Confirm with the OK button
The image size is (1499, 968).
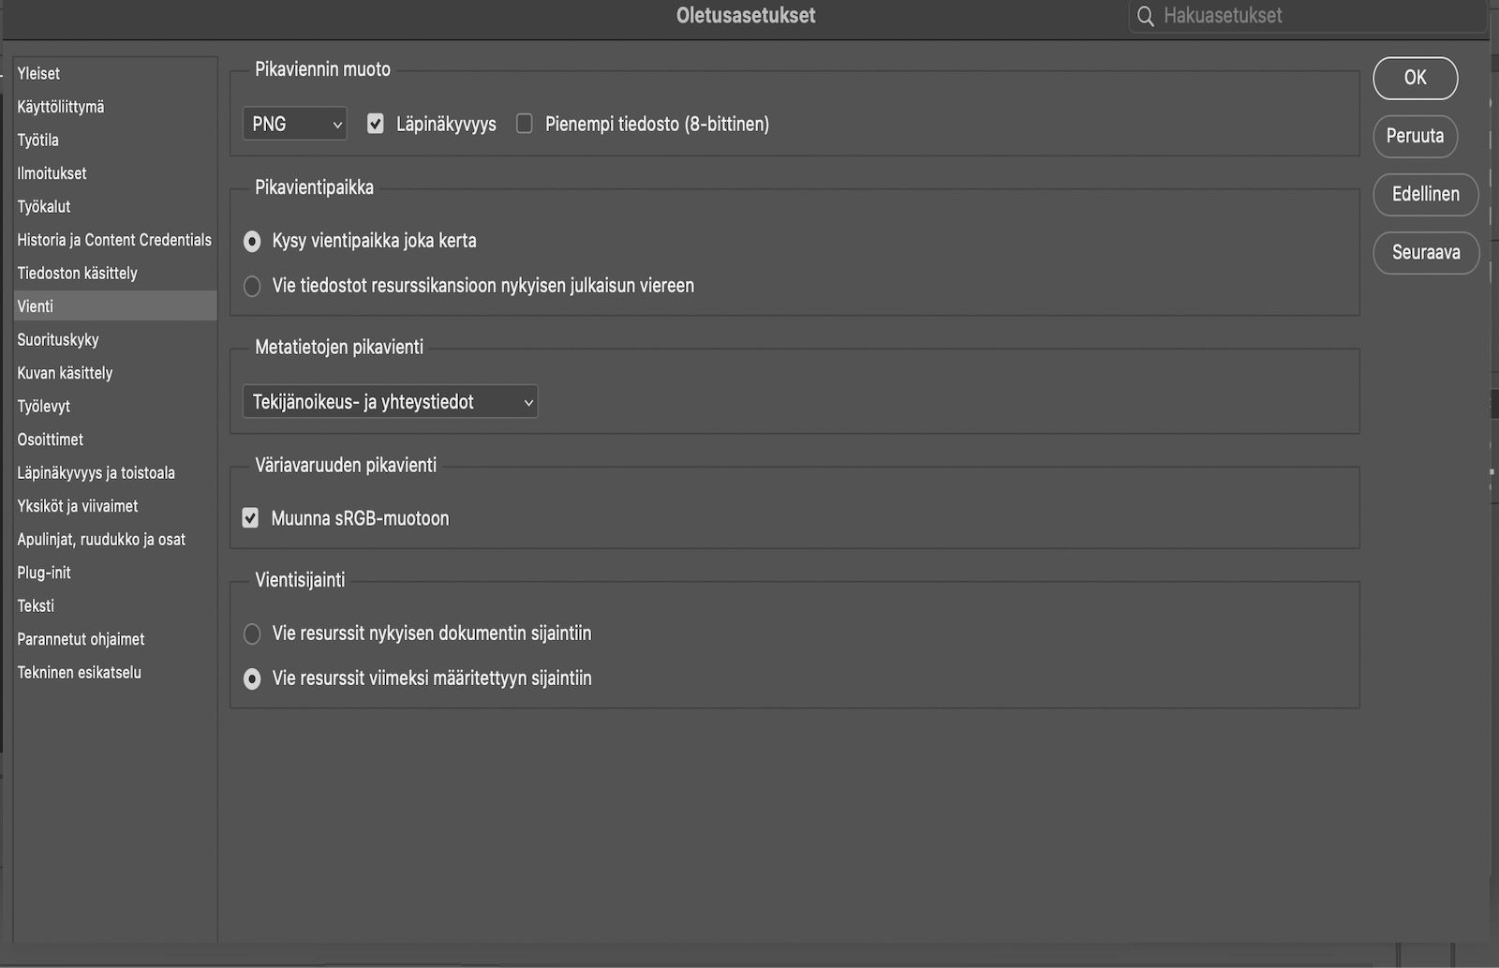(1416, 78)
